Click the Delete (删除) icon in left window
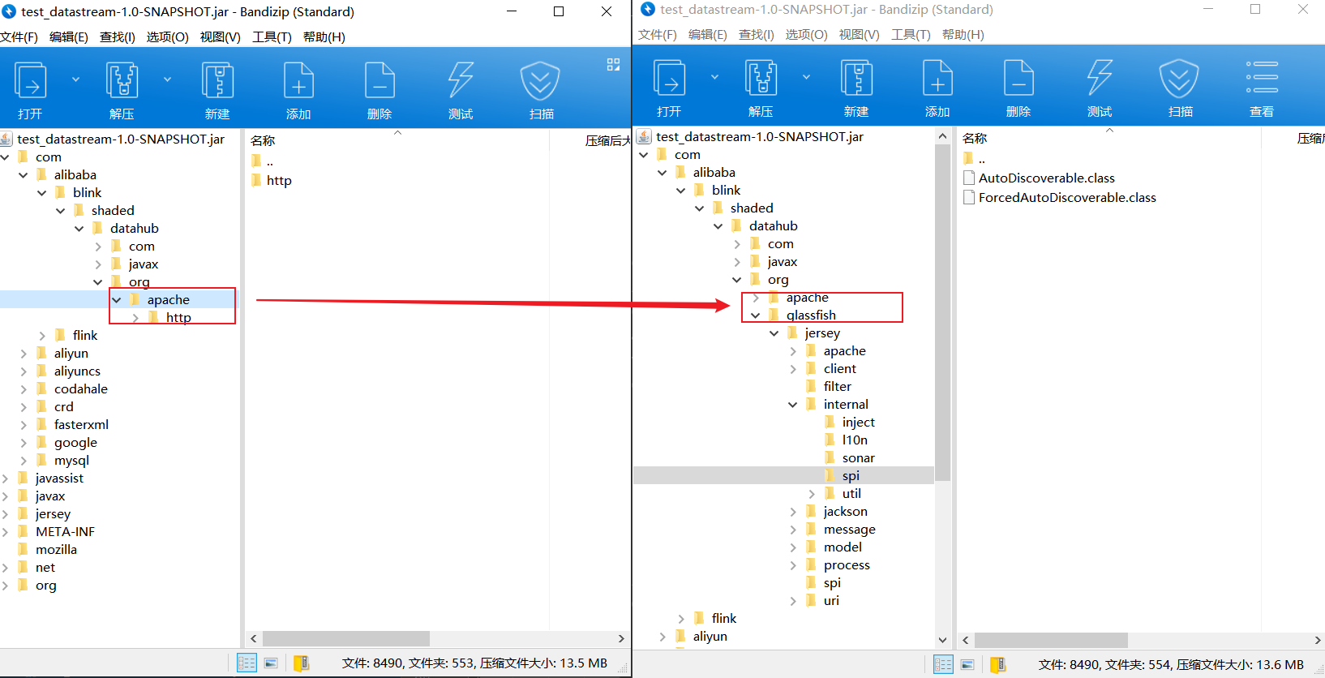This screenshot has height=678, width=1325. [379, 81]
